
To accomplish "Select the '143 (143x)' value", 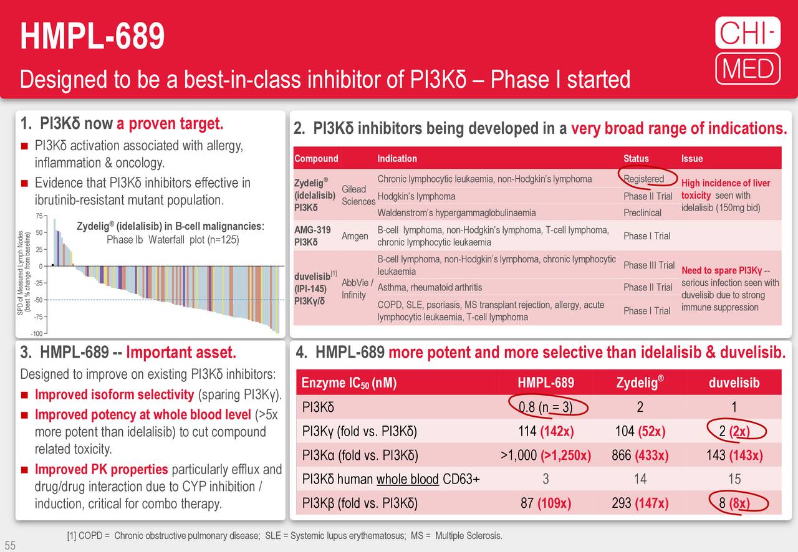I will click(734, 455).
